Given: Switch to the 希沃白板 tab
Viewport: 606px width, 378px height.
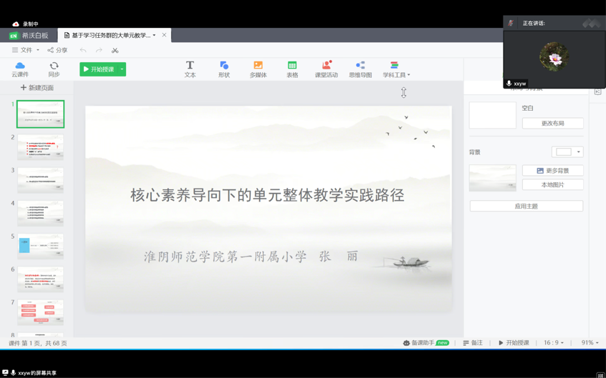Looking at the screenshot, I should 29,35.
